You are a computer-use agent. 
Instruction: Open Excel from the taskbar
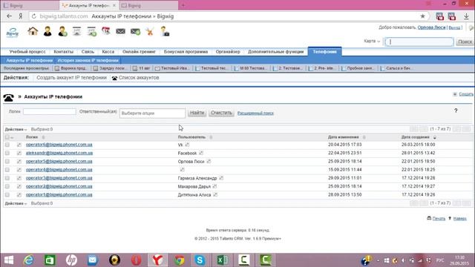pos(222,260)
